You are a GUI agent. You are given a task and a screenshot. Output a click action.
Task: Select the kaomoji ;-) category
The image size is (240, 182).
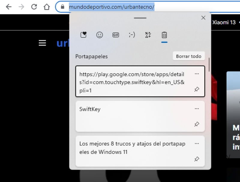[x=132, y=35]
